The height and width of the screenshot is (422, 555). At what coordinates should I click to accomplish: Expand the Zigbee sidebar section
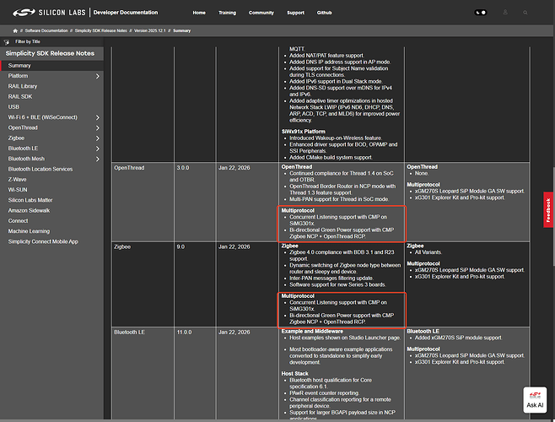98,138
